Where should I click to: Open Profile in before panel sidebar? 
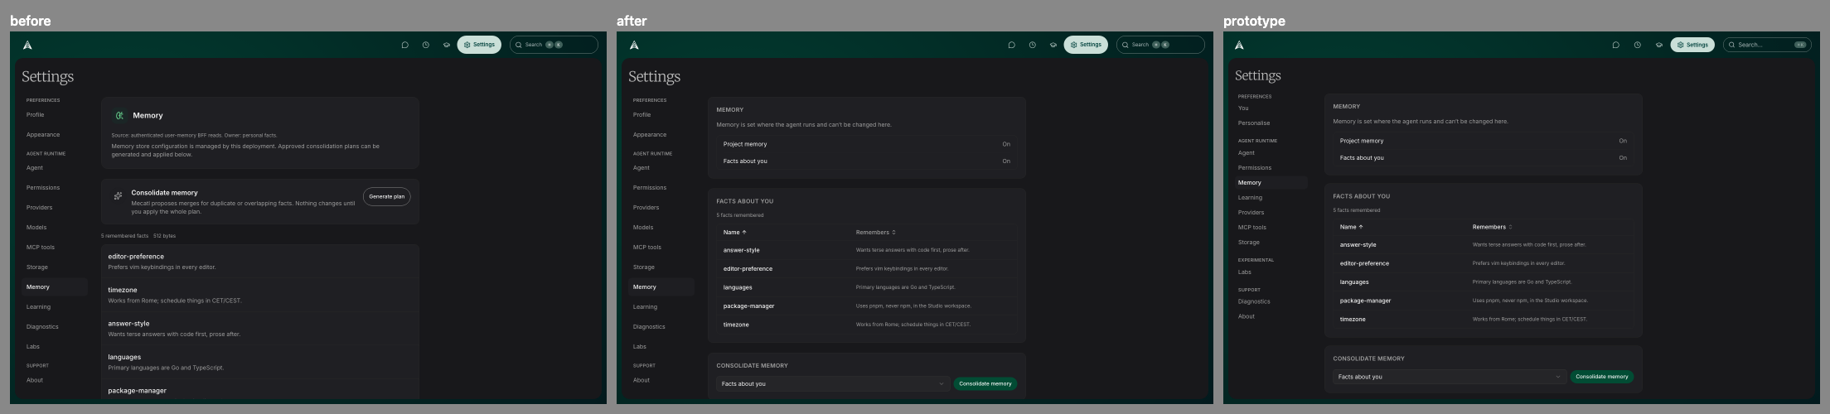click(55, 115)
